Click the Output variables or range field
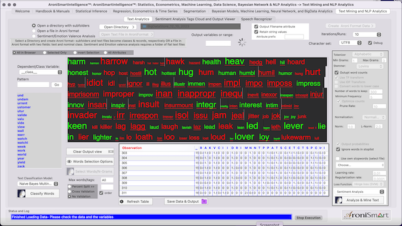Image resolution: width=402 pixels, height=226 pixels. pos(218,43)
